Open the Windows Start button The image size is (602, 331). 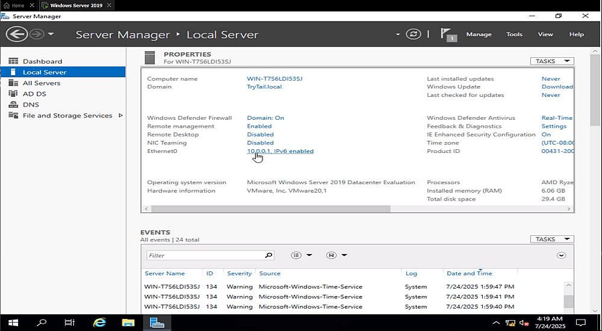coord(13,323)
